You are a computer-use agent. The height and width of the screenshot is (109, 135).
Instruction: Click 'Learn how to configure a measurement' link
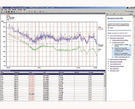120,36
